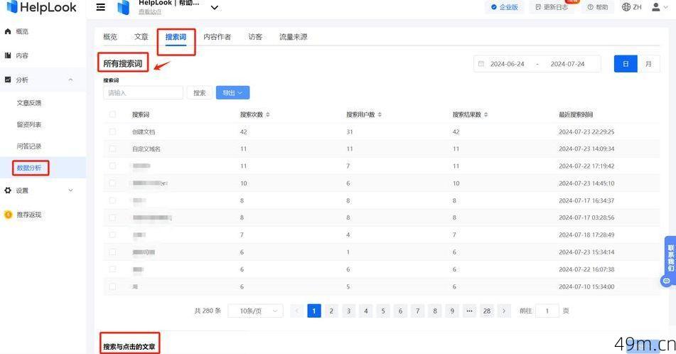The width and height of the screenshot is (676, 354).
Task: Click the 概览 home icon in sidebar
Action: (x=8, y=31)
